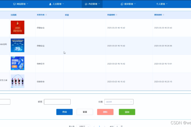Image resolution: width=191 pixels, height=127 pixels.
Task: Select page 1 in pagination
Action: (x=99, y=126)
